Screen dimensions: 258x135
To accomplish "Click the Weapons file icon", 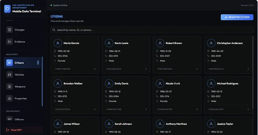I will (10, 87).
